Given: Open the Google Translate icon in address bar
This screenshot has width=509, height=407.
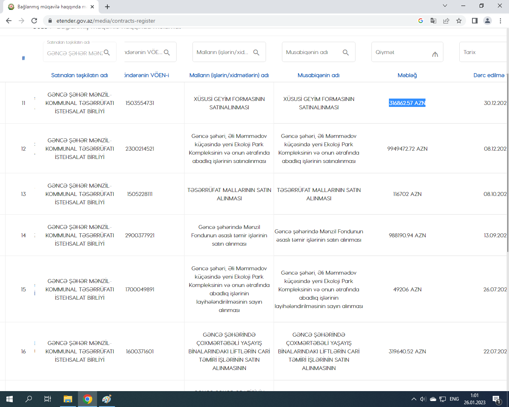Looking at the screenshot, I should point(433,21).
